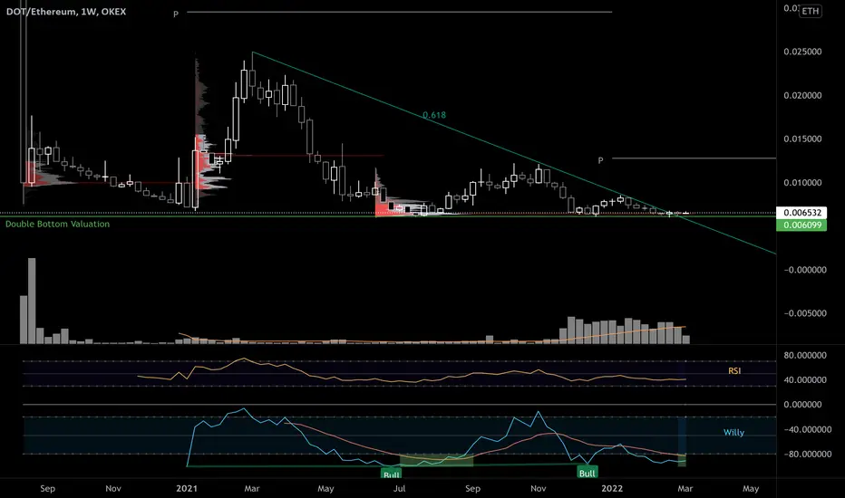The width and height of the screenshot is (845, 498).
Task: Click the RSI indicator label
Action: pyautogui.click(x=734, y=370)
